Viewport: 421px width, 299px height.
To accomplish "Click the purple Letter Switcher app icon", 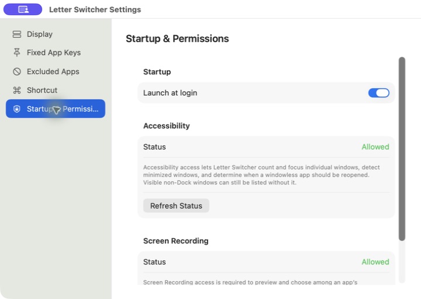I will pyautogui.click(x=23, y=9).
